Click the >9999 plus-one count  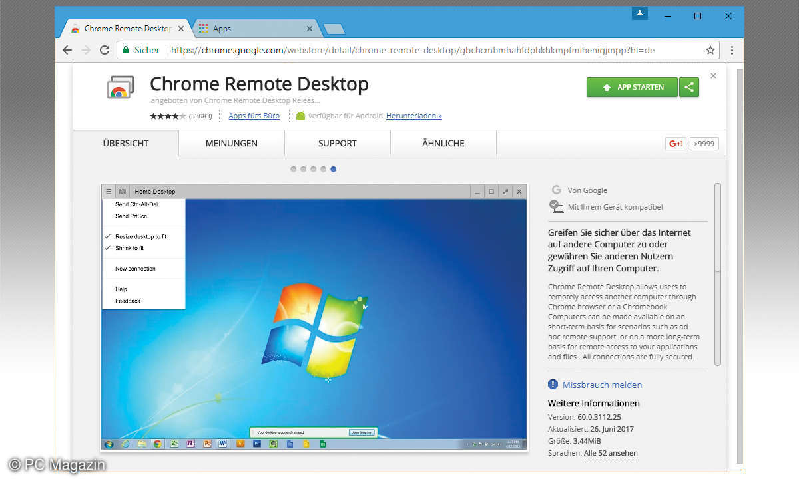(704, 144)
